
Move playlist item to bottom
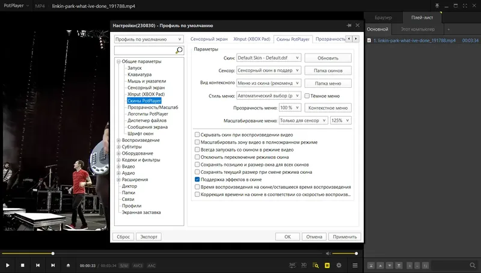click(x=399, y=266)
